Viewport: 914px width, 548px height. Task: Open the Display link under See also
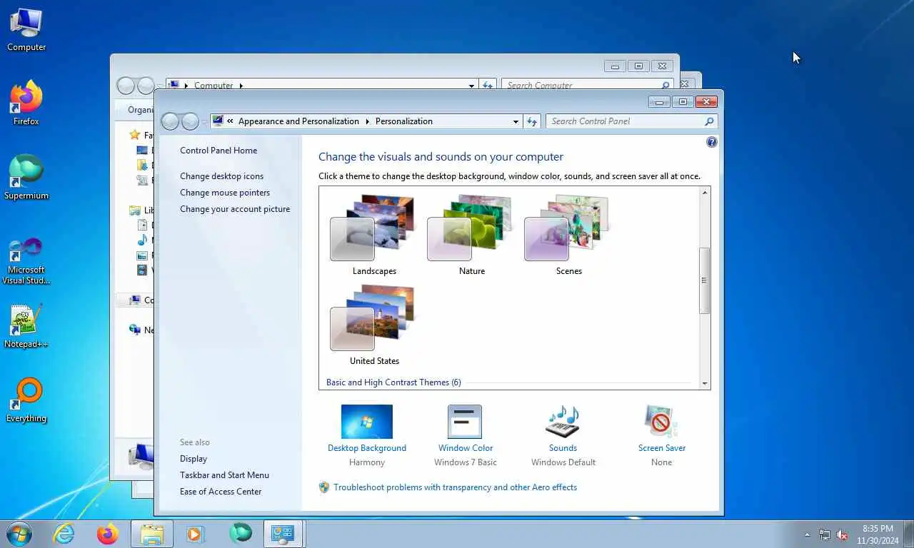click(194, 459)
